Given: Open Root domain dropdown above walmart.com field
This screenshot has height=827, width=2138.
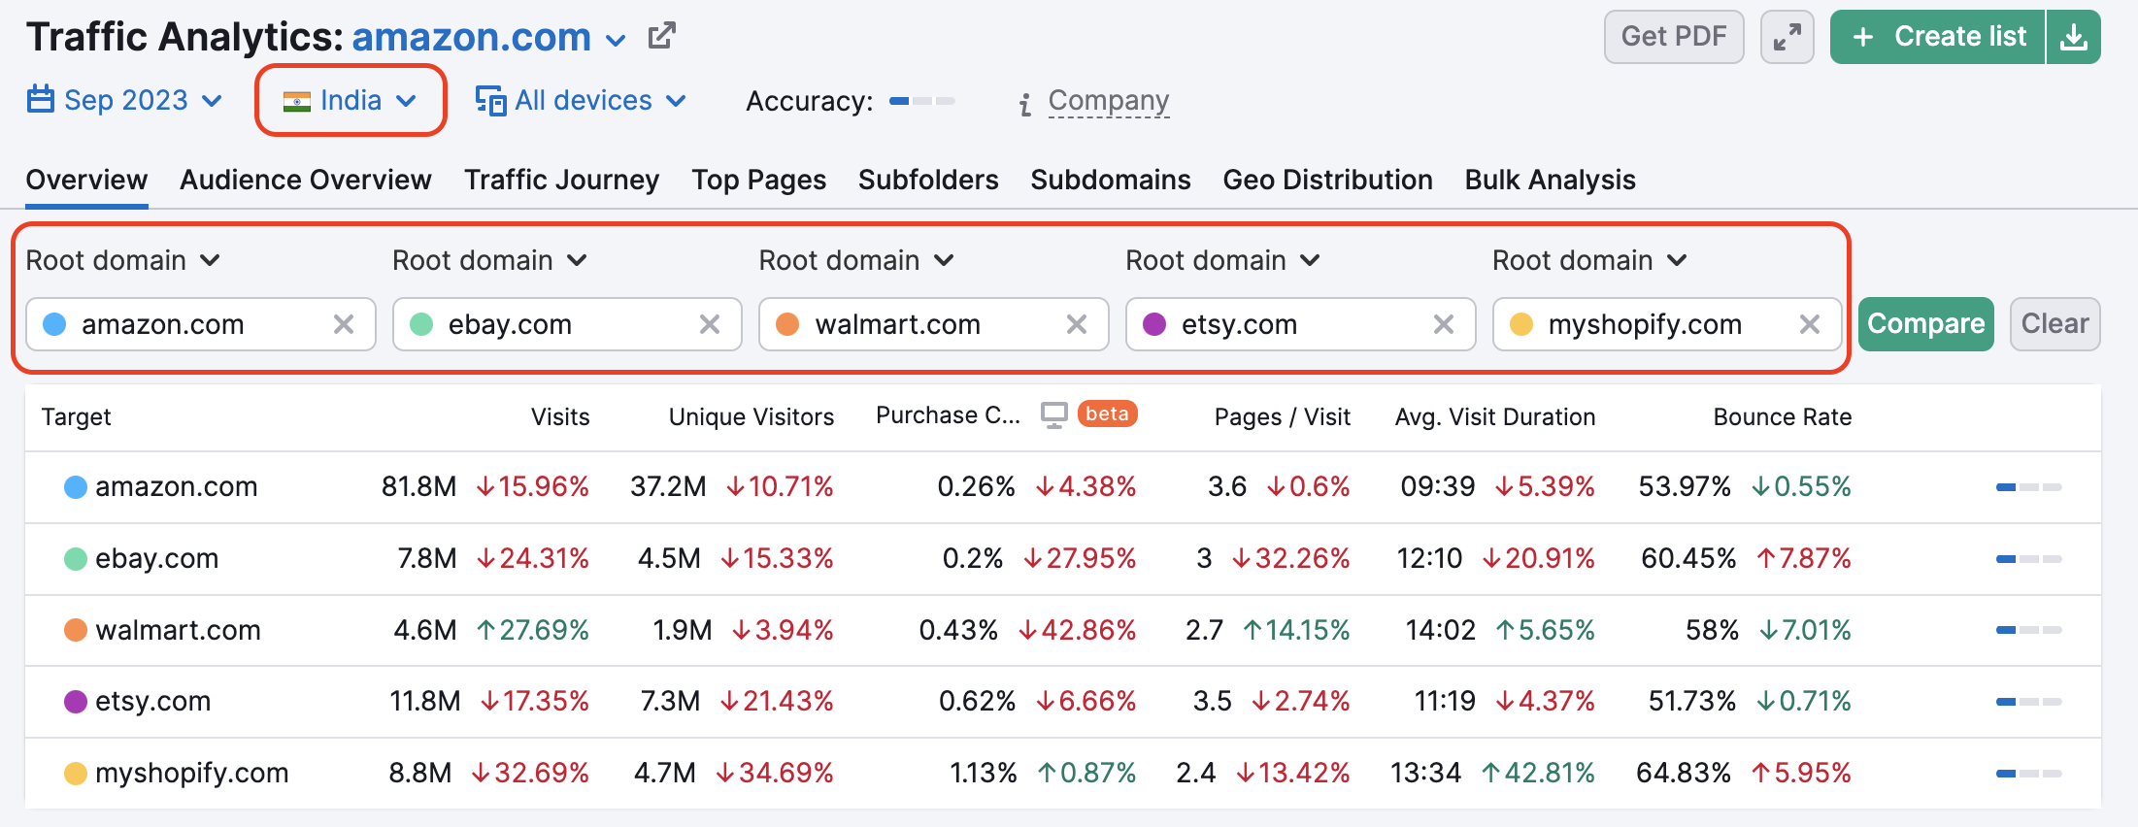Looking at the screenshot, I should pos(856,260).
